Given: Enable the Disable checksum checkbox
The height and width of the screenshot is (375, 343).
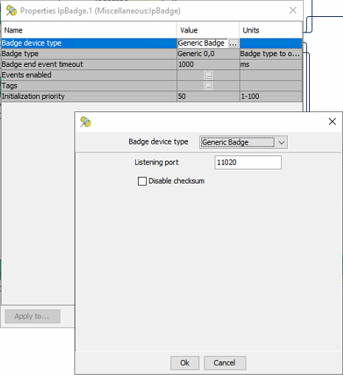Looking at the screenshot, I should (142, 181).
